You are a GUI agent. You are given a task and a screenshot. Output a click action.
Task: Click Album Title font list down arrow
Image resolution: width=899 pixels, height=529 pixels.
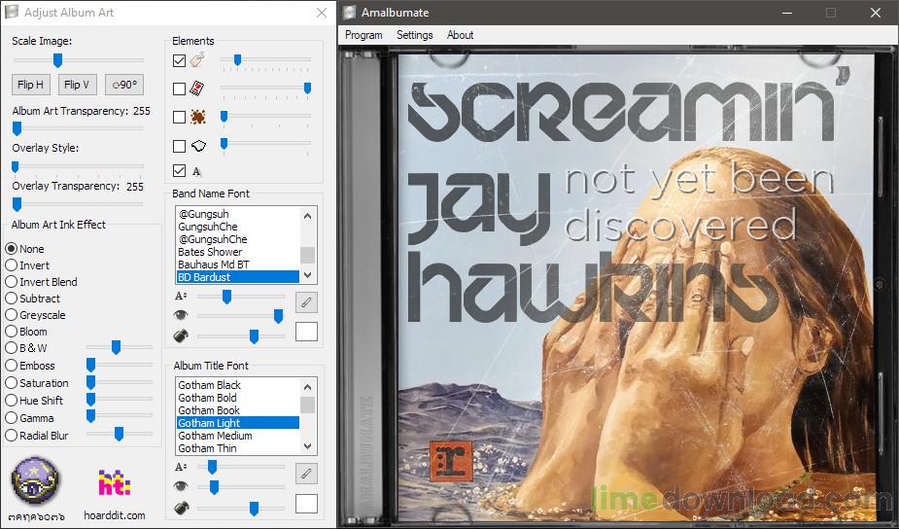308,446
